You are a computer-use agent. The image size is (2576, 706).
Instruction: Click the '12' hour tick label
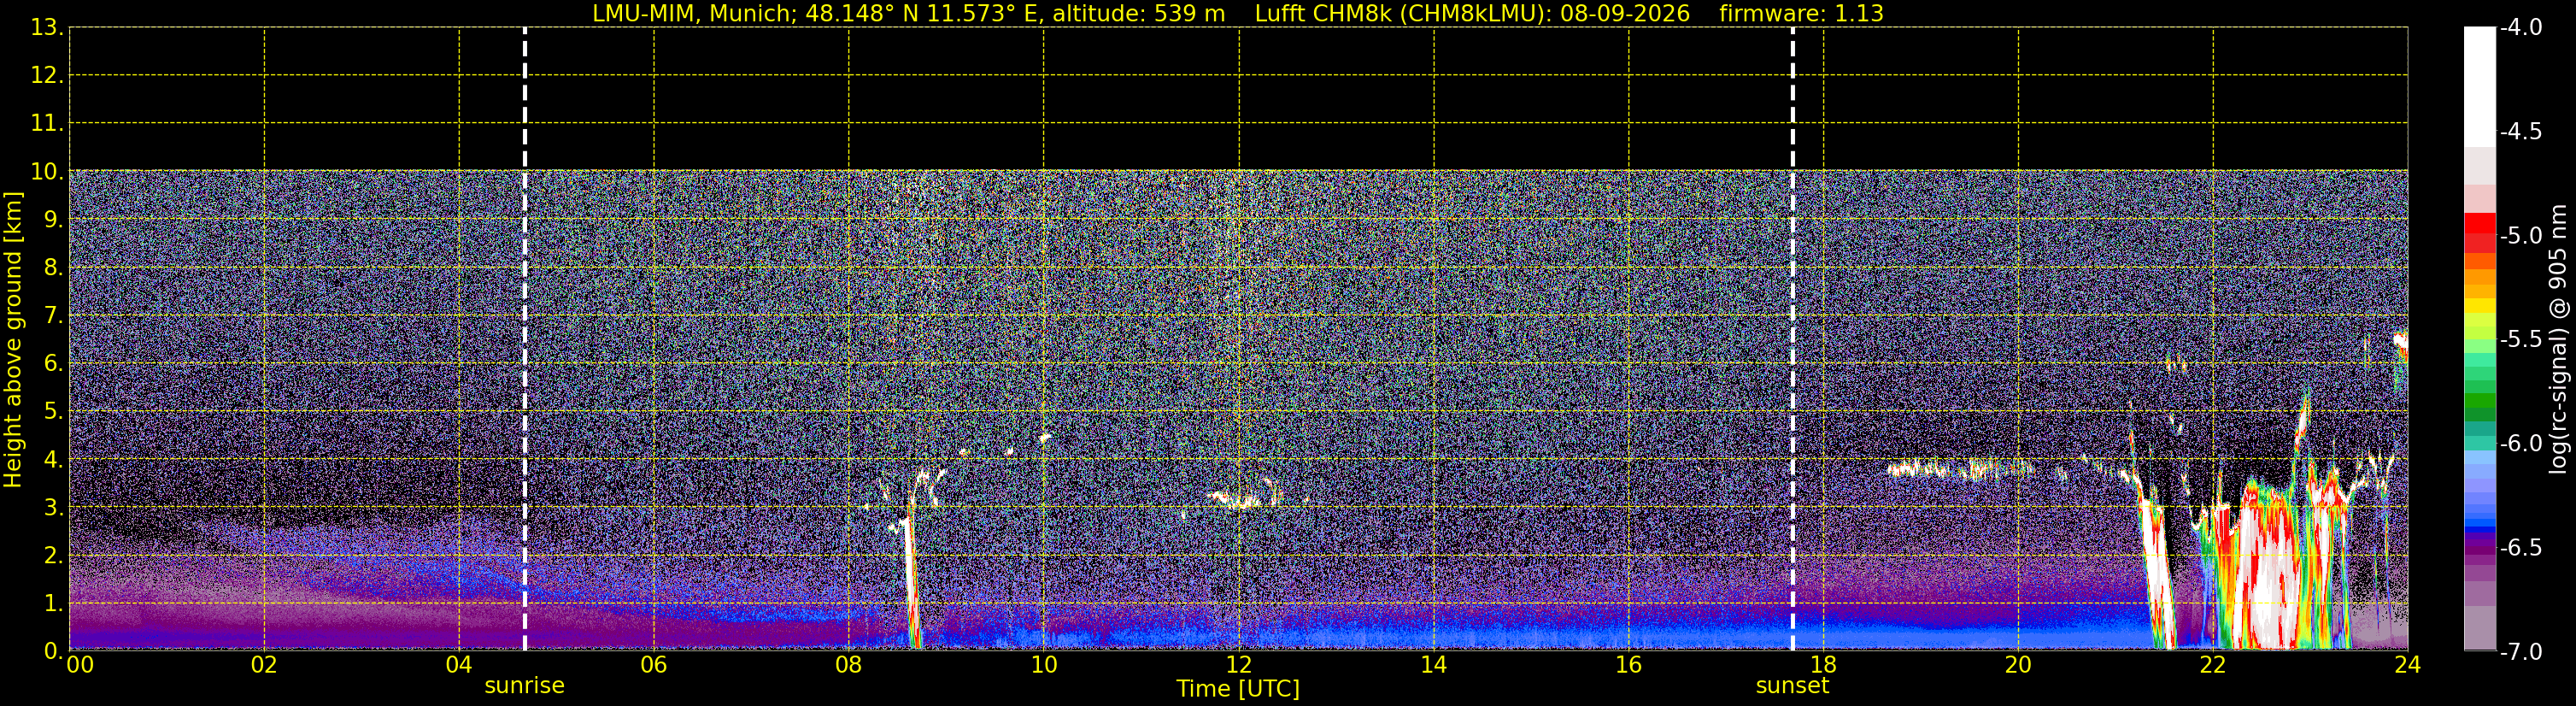[1238, 665]
